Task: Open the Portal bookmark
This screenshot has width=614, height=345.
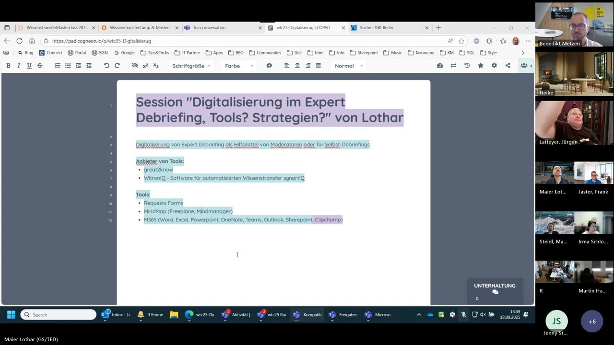Action: point(77,53)
